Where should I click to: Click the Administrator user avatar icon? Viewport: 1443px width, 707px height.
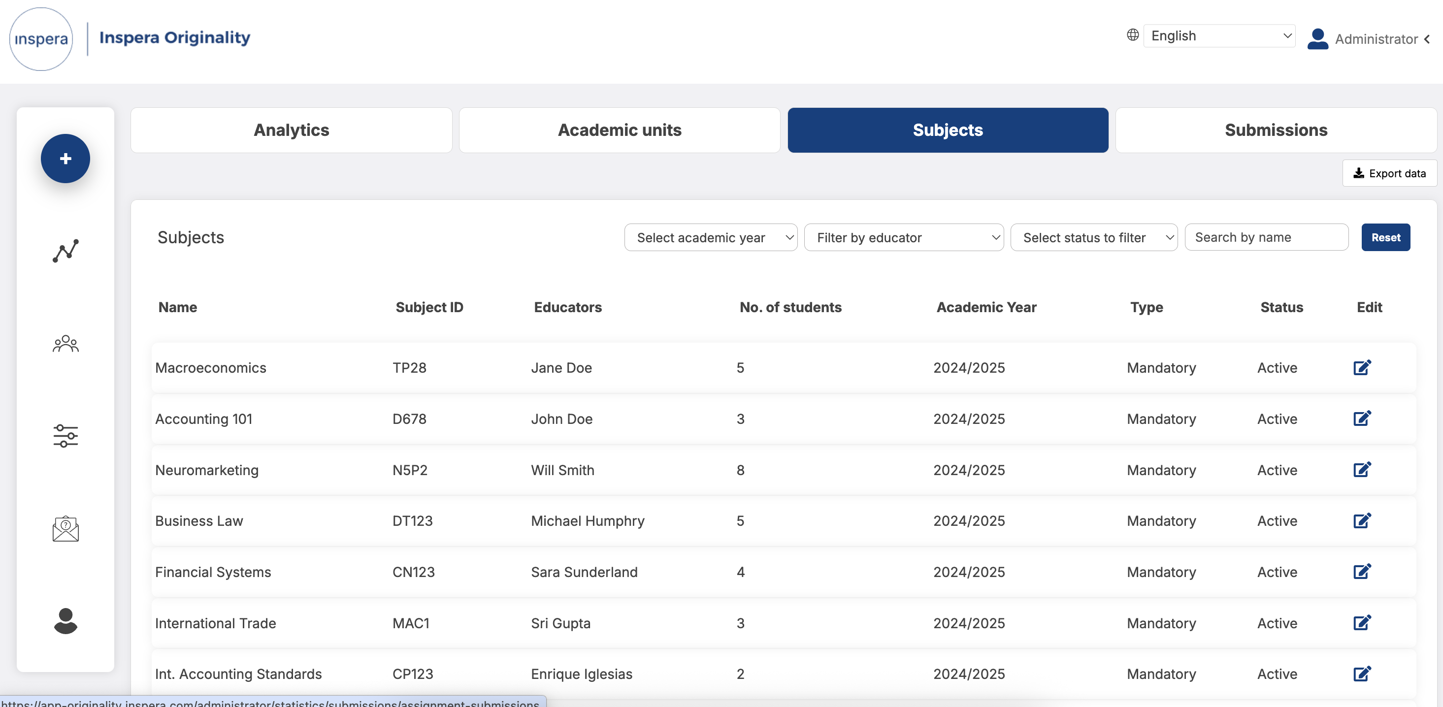pyautogui.click(x=1317, y=38)
